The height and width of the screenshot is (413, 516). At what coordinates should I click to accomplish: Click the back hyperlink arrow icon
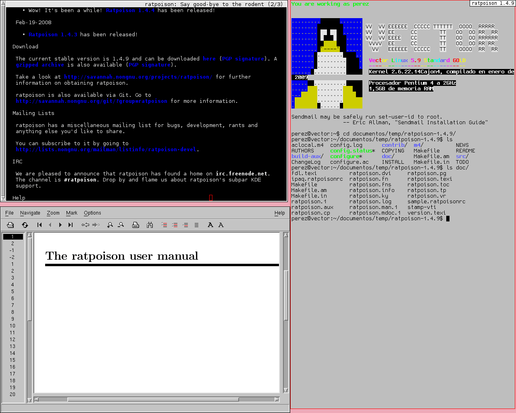(85, 225)
